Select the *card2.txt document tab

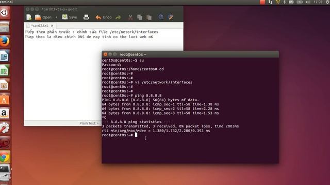coord(40,26)
